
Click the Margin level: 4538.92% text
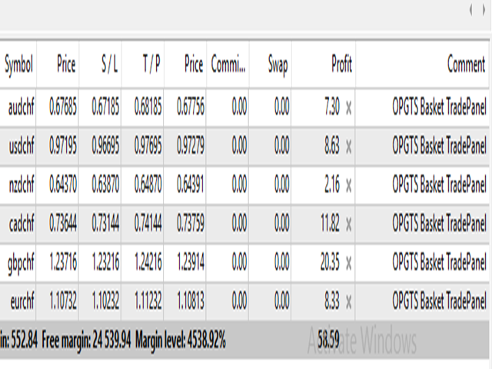tap(181, 340)
